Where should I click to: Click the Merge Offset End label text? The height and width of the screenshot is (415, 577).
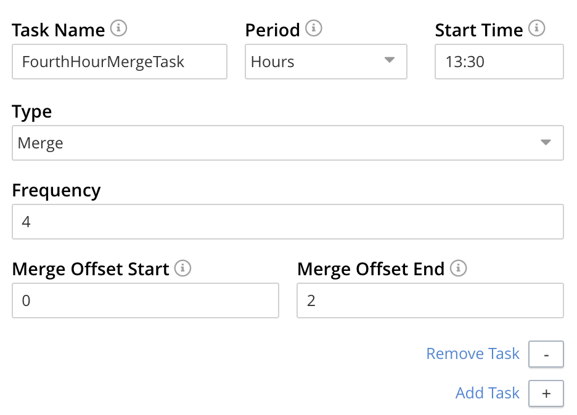pos(370,269)
